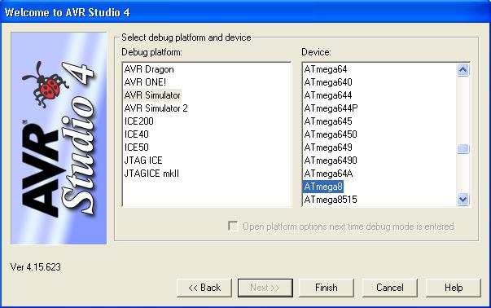The image size is (491, 308).
Task: Select ICE200 in debug platform list
Action: click(x=139, y=121)
